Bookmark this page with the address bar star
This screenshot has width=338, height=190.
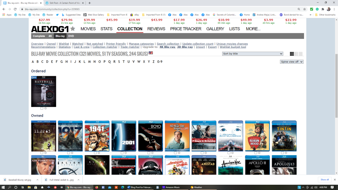pyautogui.click(x=304, y=9)
